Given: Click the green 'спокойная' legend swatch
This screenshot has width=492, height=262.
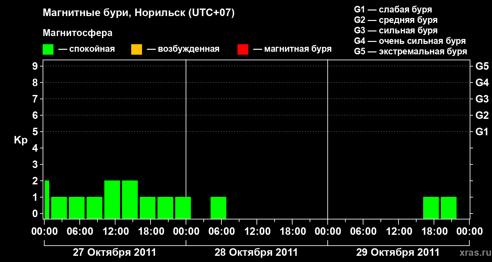Looking at the screenshot, I should 48,49.
